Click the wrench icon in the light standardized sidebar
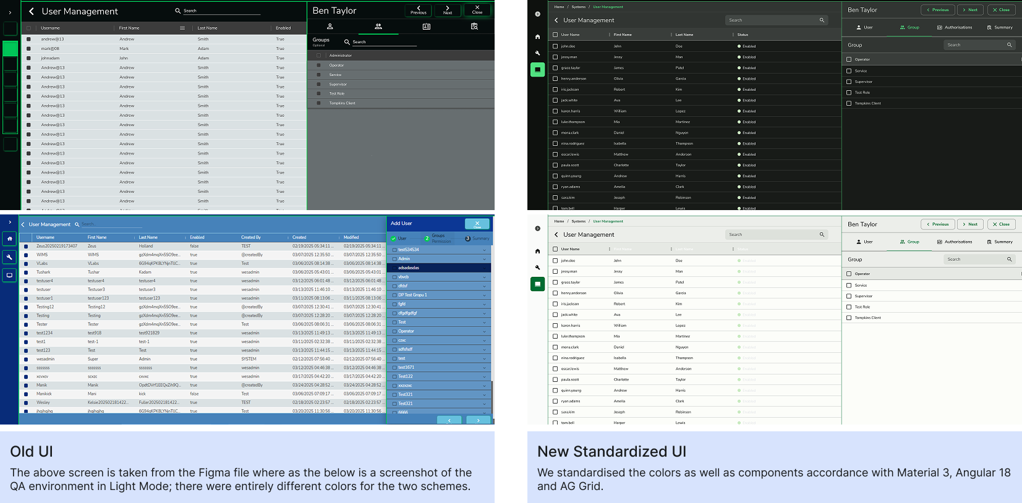 pyautogui.click(x=537, y=268)
